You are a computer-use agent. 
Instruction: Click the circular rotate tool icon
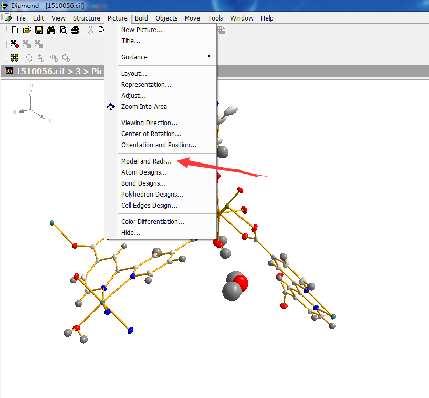tap(66, 57)
